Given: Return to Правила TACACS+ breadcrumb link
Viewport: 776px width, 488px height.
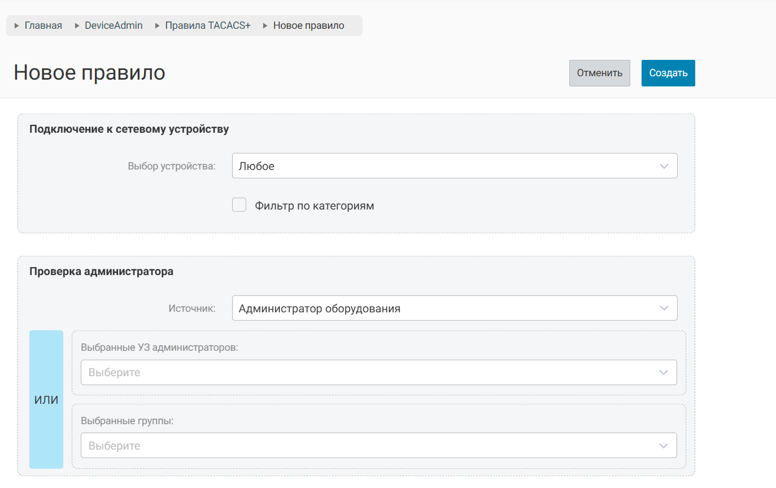Looking at the screenshot, I should tap(207, 26).
